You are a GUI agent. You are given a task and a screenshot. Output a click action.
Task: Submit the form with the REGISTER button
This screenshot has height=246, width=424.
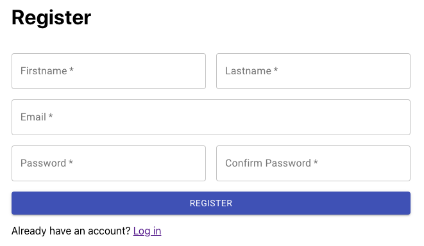click(x=211, y=203)
